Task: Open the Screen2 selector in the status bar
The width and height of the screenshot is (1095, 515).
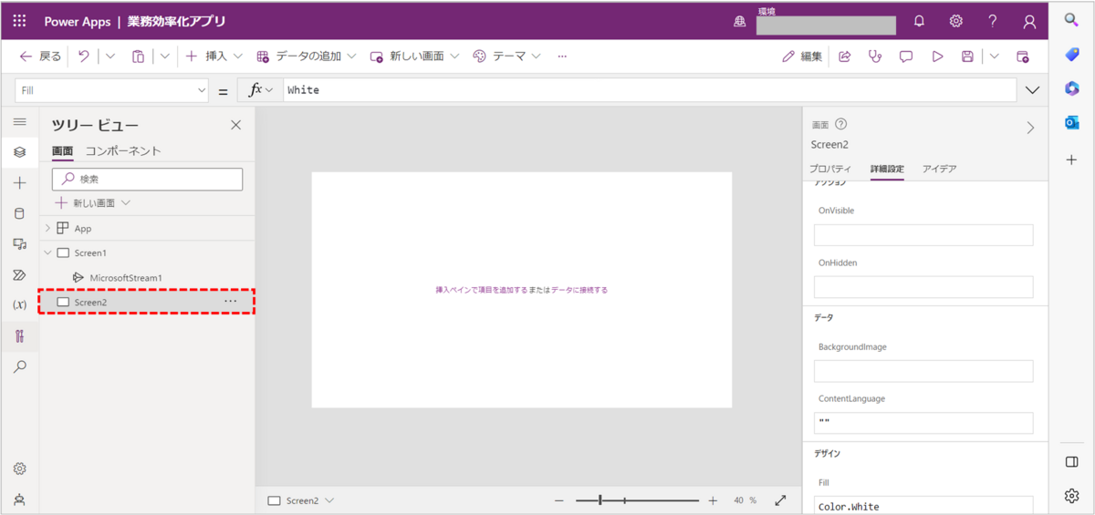Action: pyautogui.click(x=301, y=500)
